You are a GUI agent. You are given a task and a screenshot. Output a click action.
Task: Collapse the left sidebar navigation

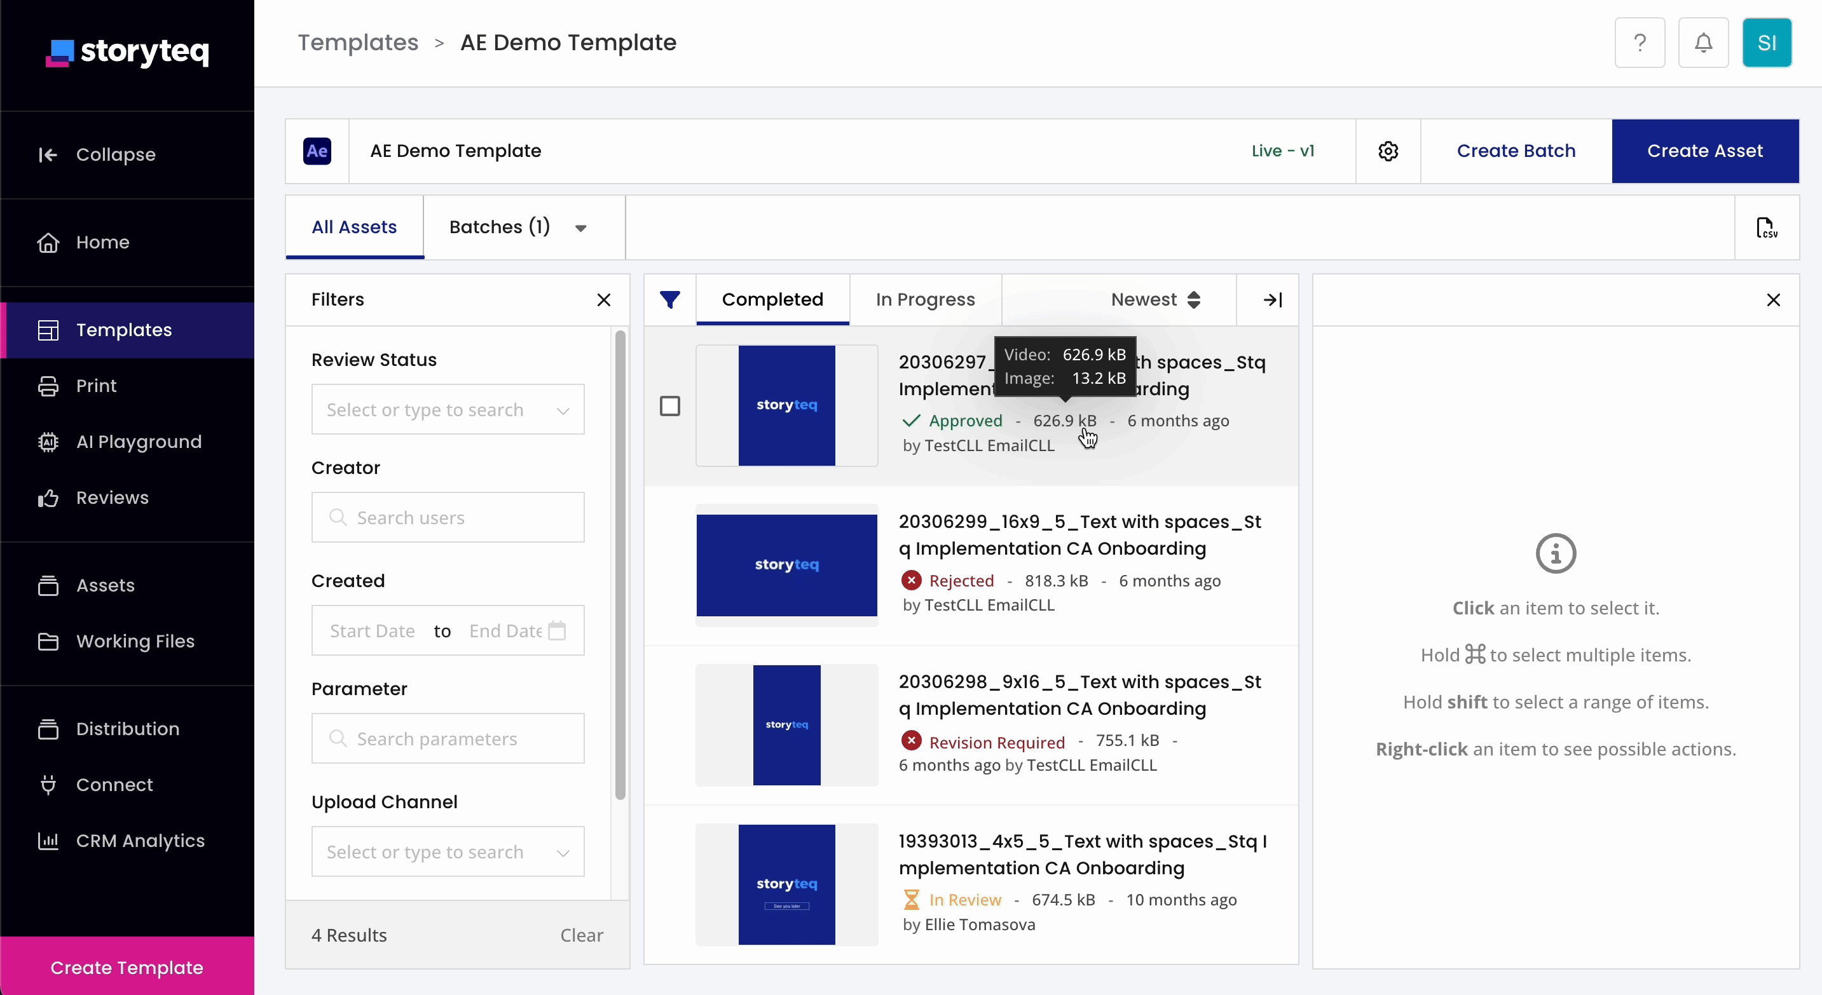click(115, 154)
